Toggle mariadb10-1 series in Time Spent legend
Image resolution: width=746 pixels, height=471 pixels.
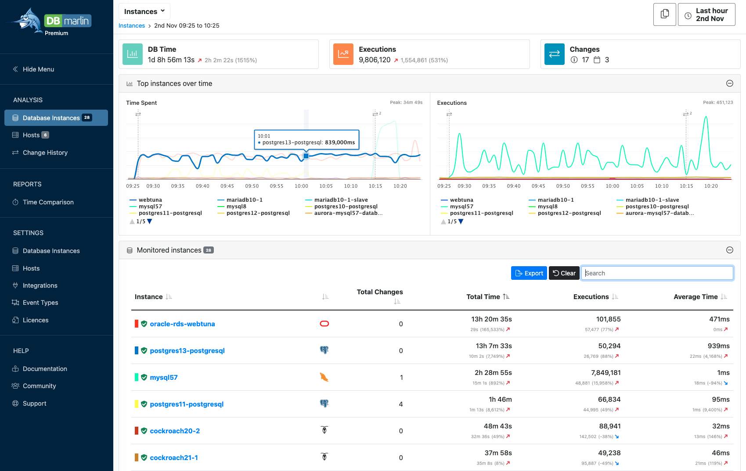tap(240, 200)
